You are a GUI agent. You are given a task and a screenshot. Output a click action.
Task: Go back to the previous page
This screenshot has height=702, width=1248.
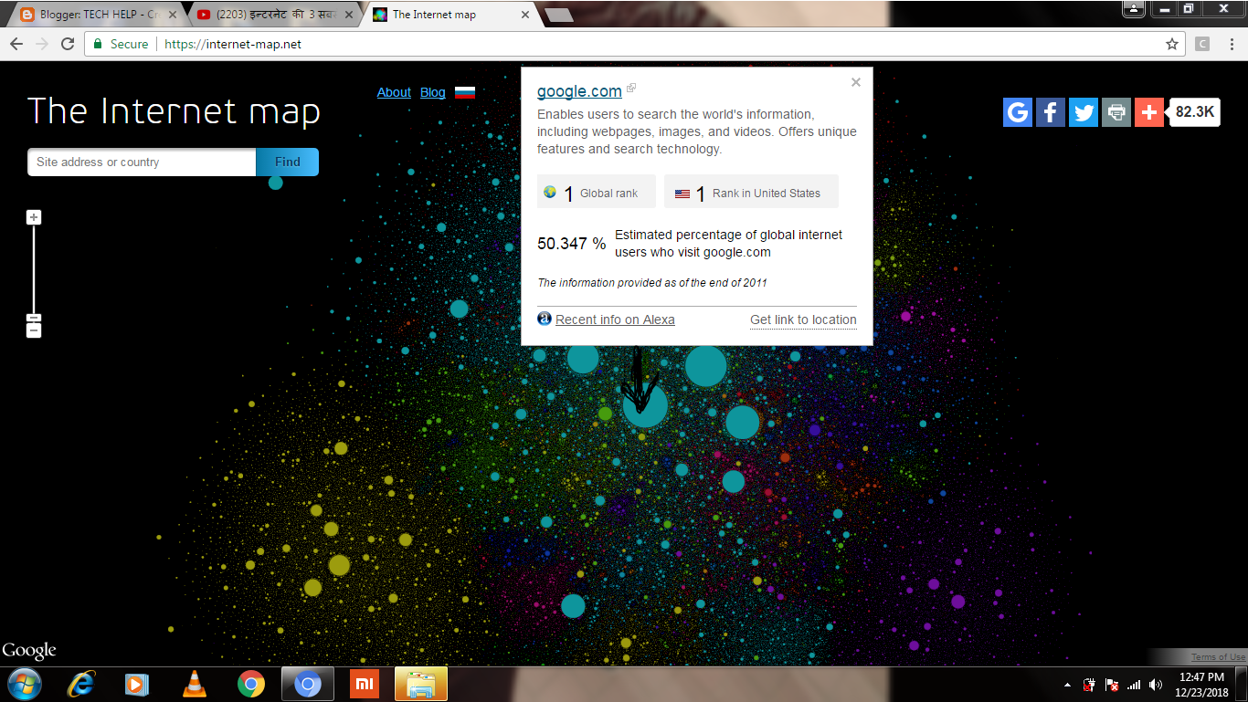[x=16, y=44]
